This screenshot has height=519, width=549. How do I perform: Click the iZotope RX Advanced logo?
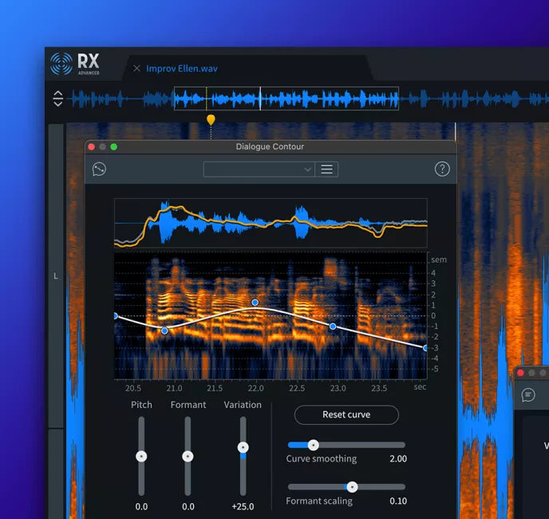[x=75, y=64]
